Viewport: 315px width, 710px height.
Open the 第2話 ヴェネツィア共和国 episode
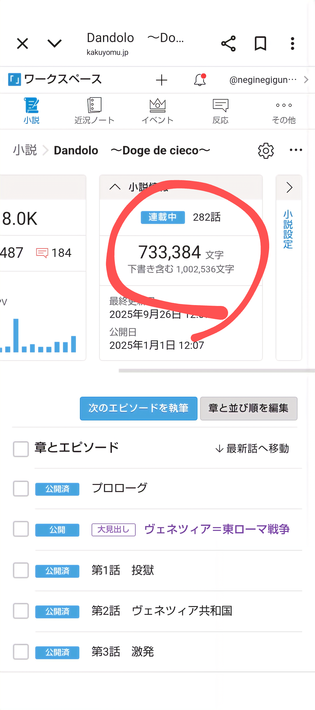tap(162, 611)
